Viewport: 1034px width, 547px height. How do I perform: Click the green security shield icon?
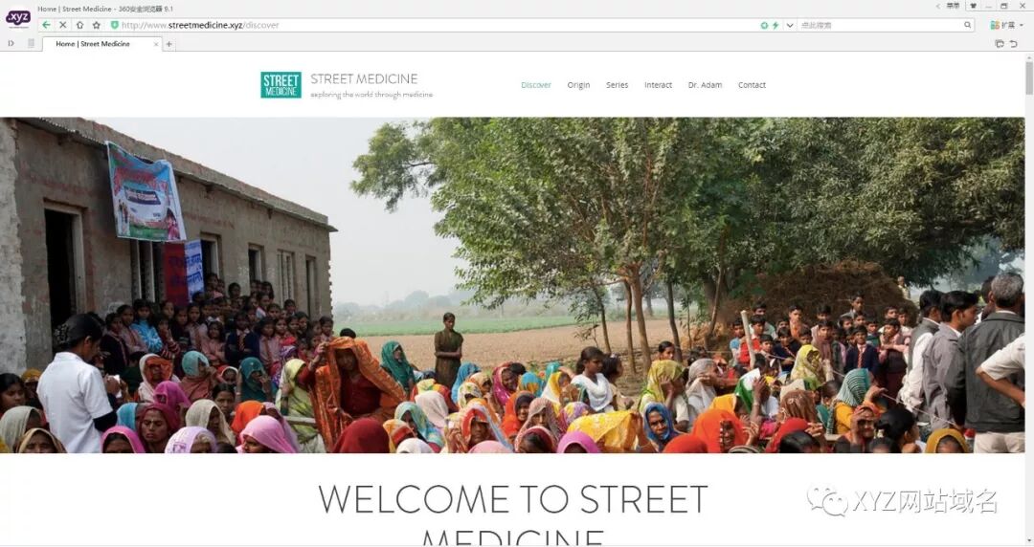click(x=114, y=25)
